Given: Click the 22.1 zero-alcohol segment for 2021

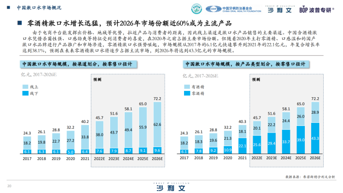Looking at the screenshot, I should 243,146.
